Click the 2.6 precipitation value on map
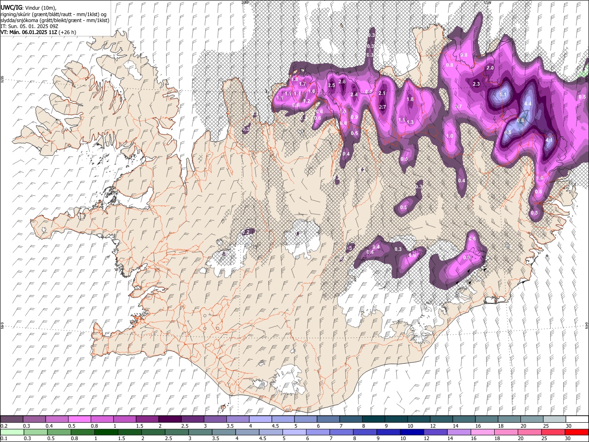 342,81
